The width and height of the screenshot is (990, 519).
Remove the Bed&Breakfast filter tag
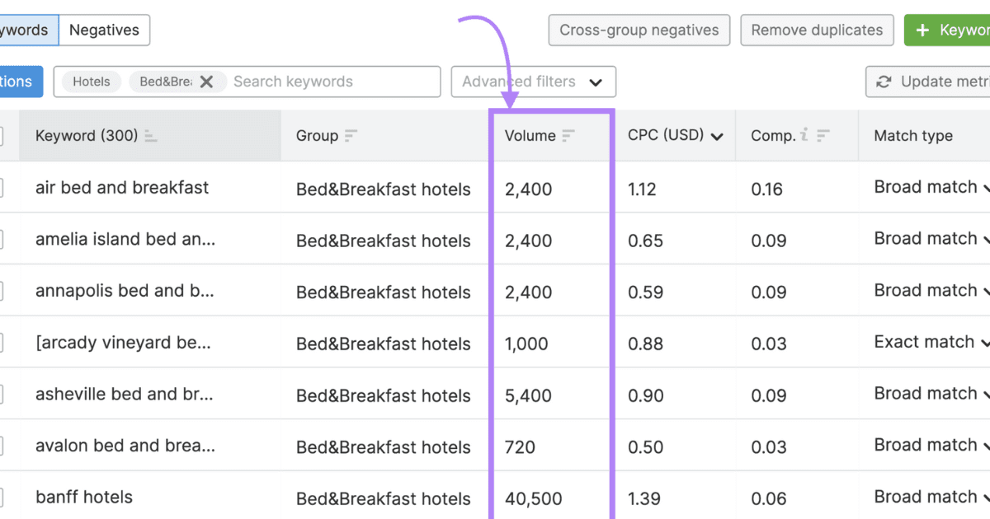coord(206,82)
